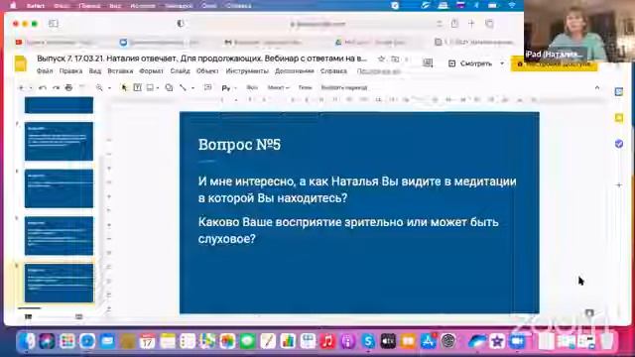The image size is (635, 357).
Task: Open the Макет layout dropdown
Action: click(278, 87)
